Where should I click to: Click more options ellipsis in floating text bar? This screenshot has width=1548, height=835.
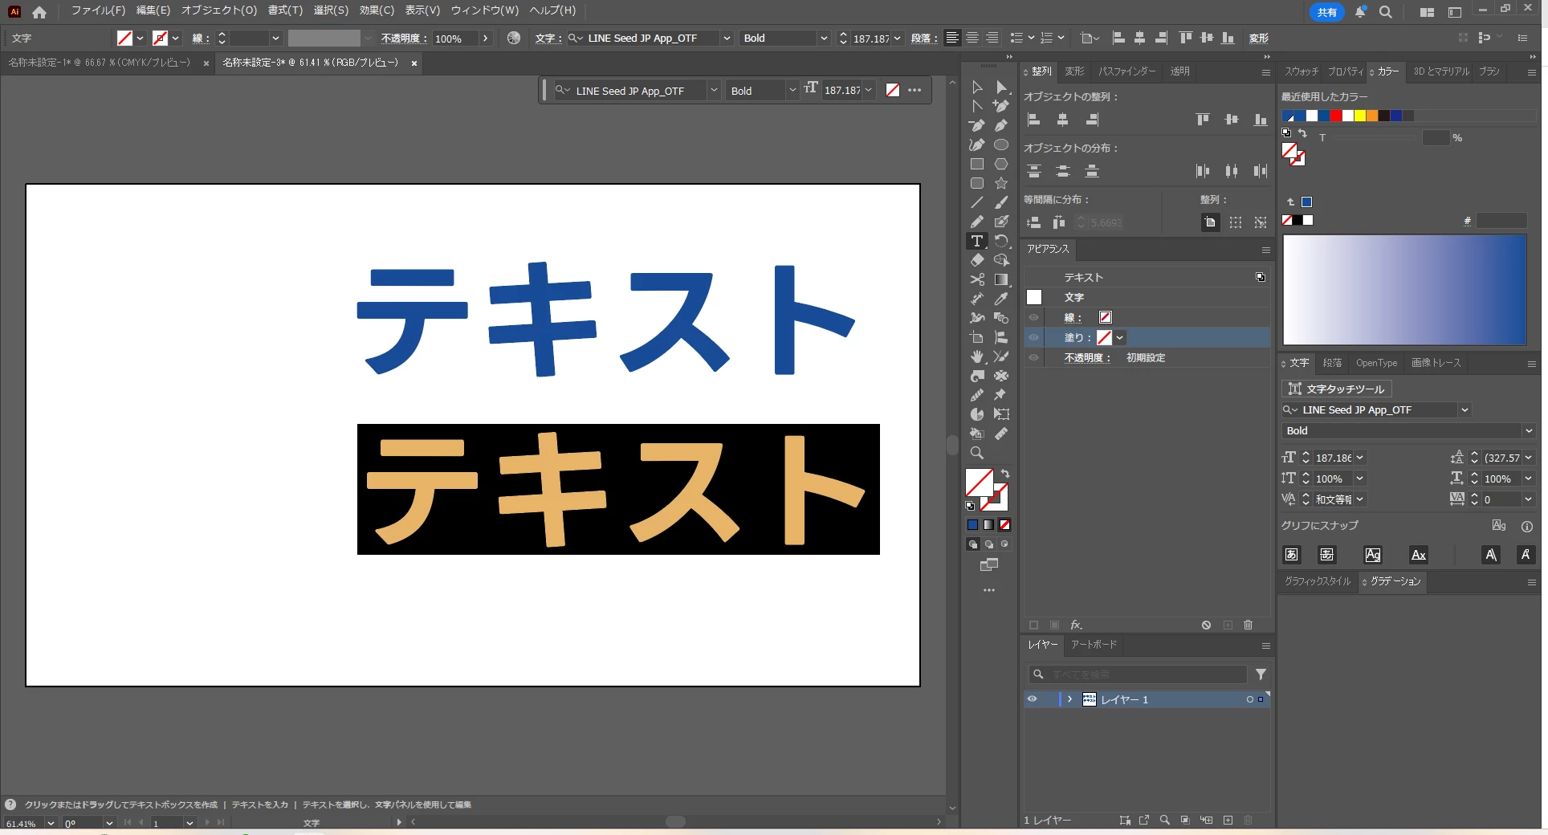[915, 90]
